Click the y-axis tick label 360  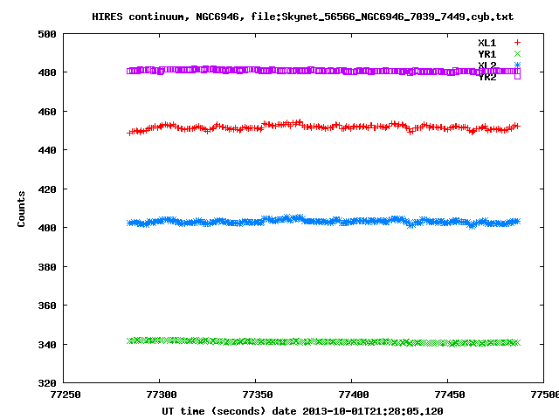click(47, 306)
